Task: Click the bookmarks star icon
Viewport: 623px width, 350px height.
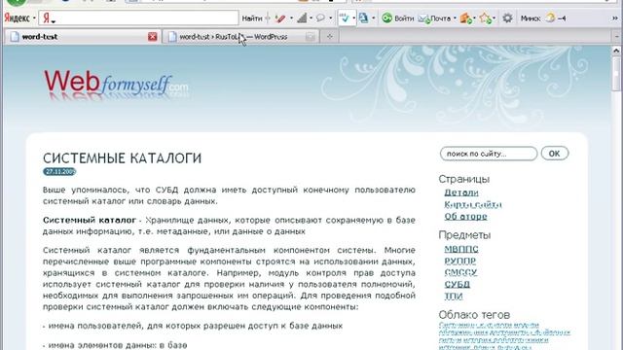Action: [485, 17]
